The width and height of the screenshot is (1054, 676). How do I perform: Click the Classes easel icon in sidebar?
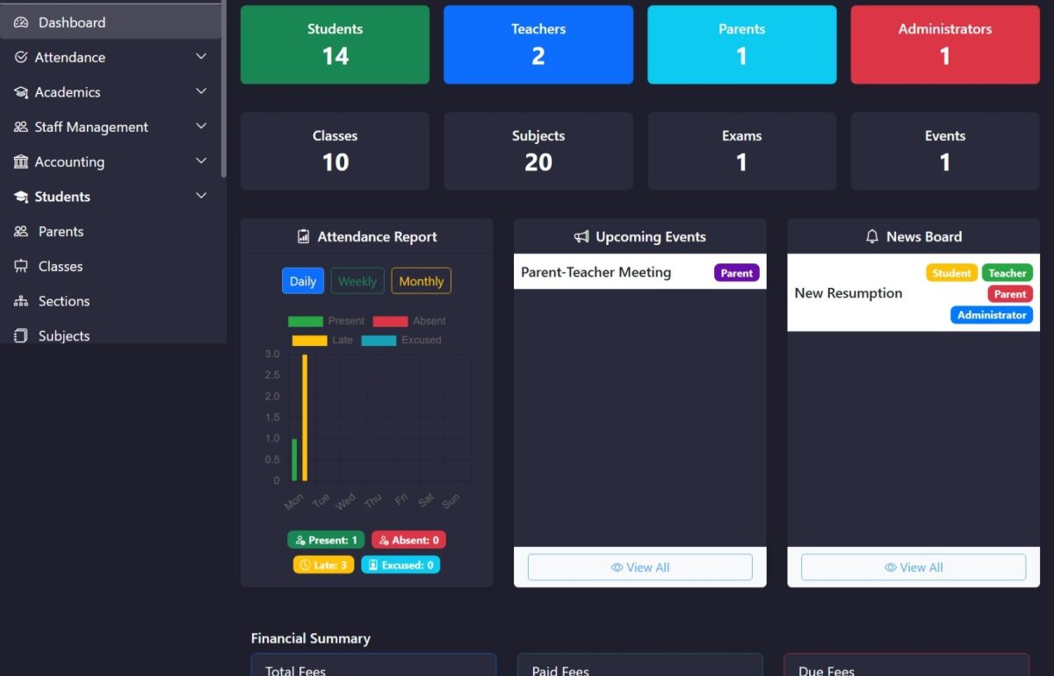(21, 267)
